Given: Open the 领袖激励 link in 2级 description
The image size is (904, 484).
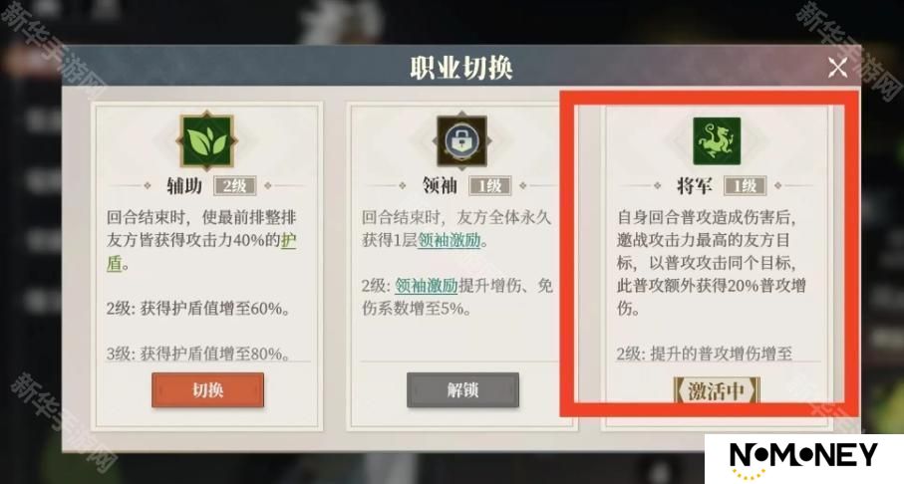Looking at the screenshot, I should coord(426,285).
